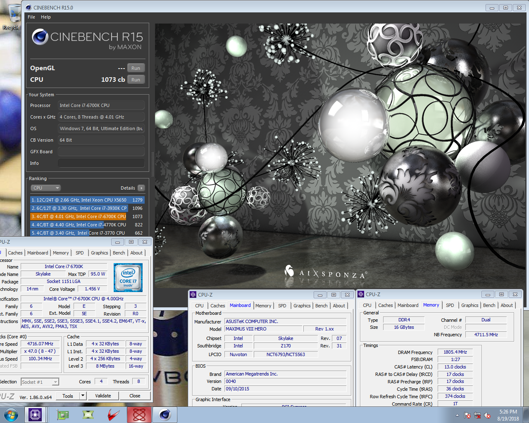Screen dimensions: 529x423
Task: Click the Close button in CPU-Z
Action: point(135,396)
